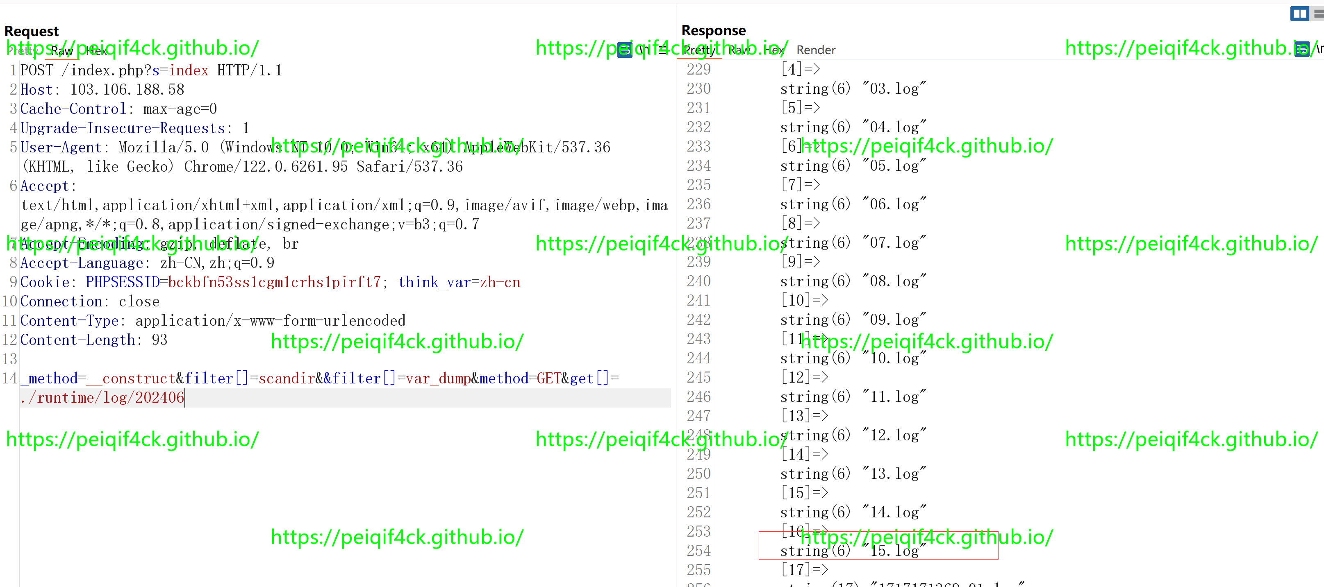Click the filter[]=scandir body parameter
1324x587 pixels.
250,378
